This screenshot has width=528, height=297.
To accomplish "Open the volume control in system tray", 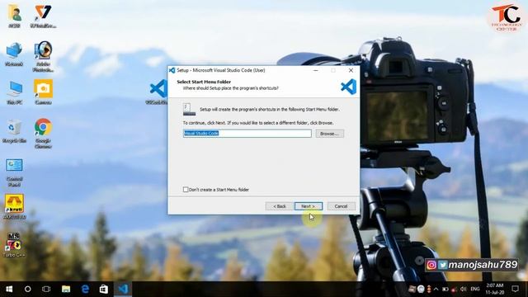I will point(464,290).
